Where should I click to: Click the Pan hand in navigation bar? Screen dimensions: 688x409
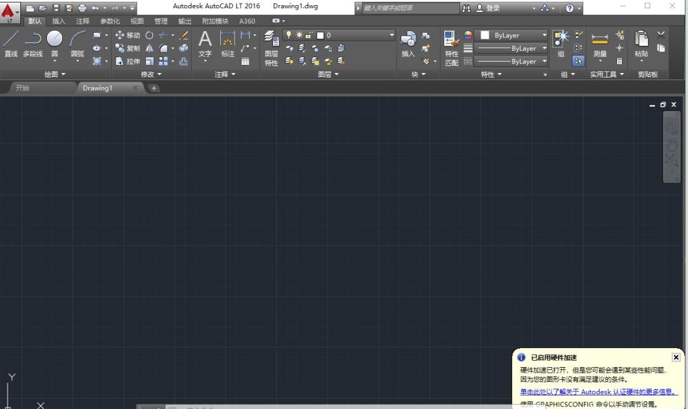pyautogui.click(x=671, y=144)
